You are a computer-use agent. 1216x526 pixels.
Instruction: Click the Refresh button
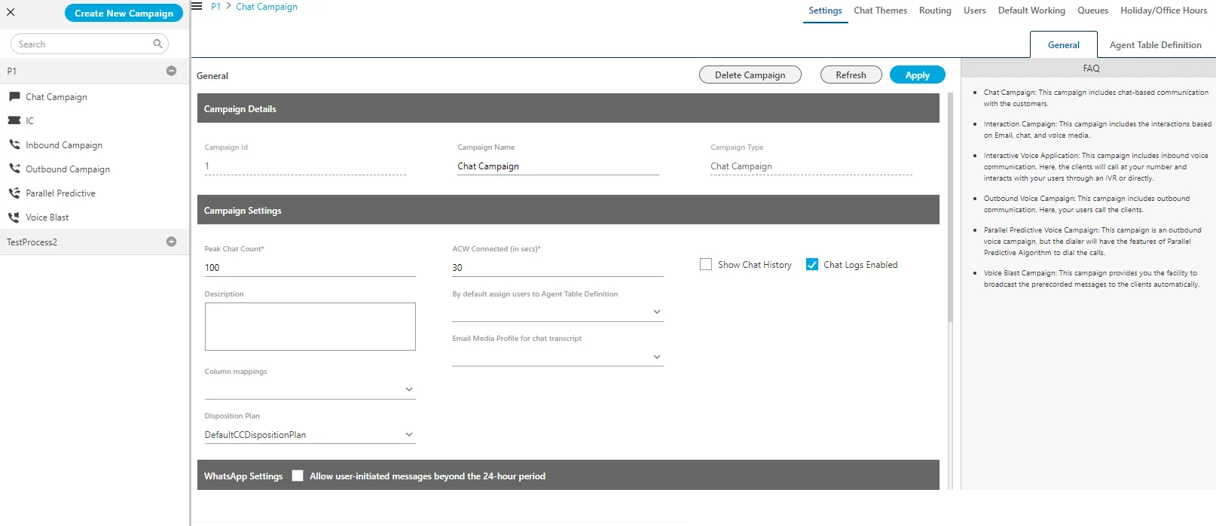[851, 74]
